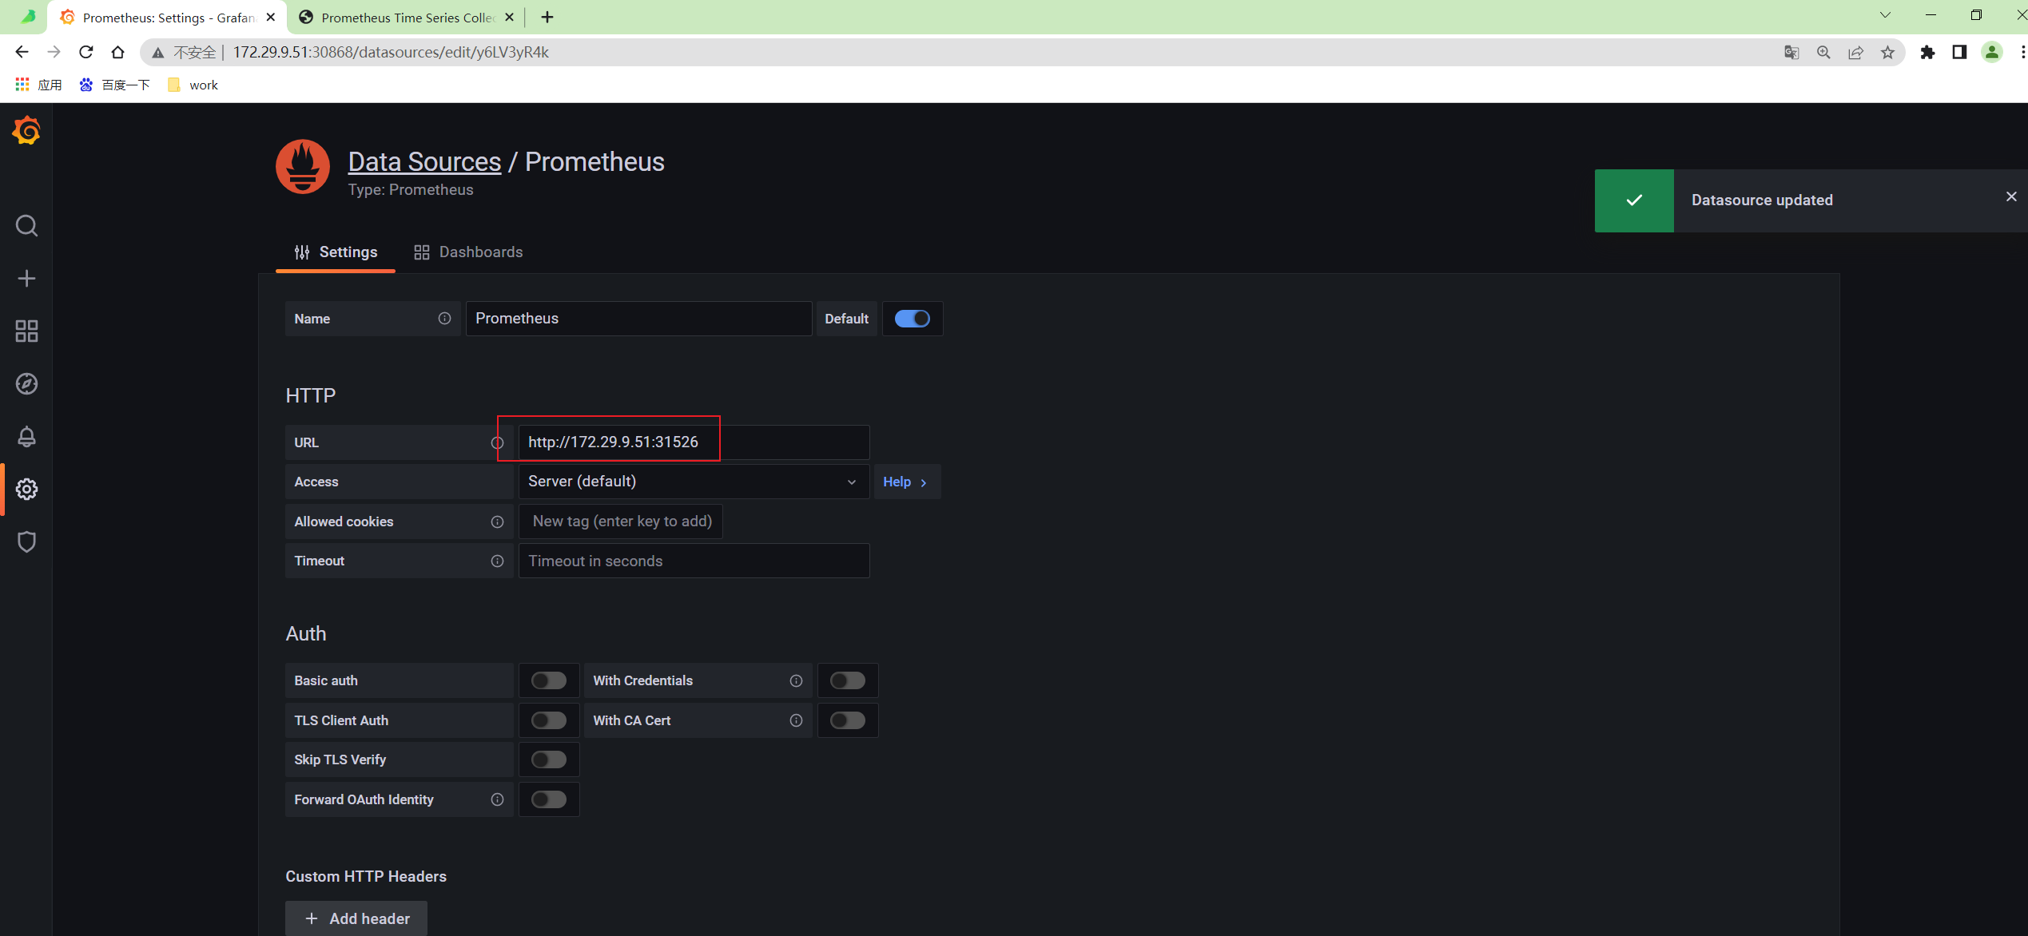Bookmark this page with the star
This screenshot has width=2028, height=936.
pos(1888,53)
